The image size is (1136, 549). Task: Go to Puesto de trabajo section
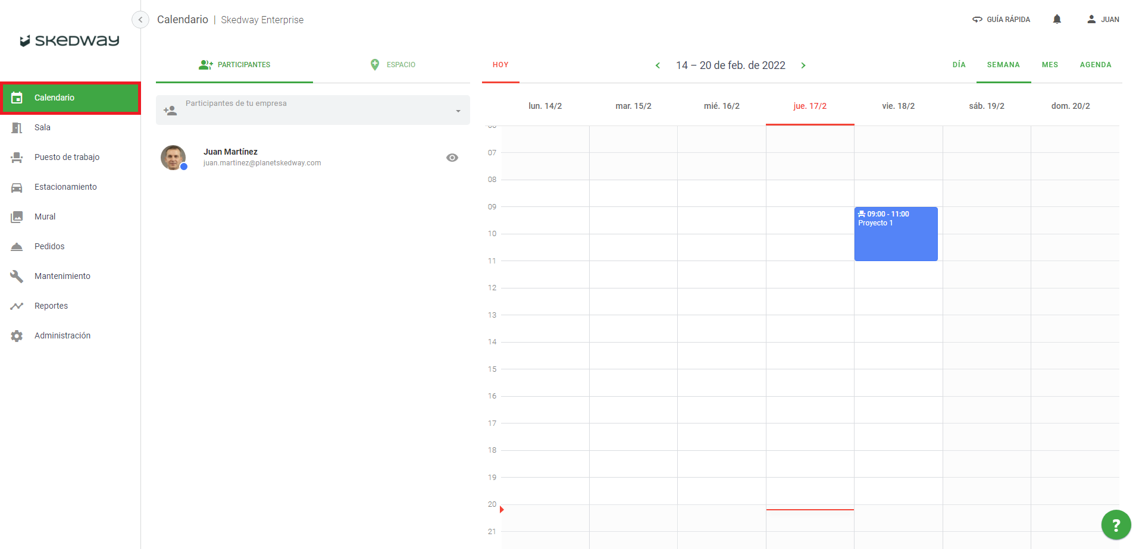(67, 157)
